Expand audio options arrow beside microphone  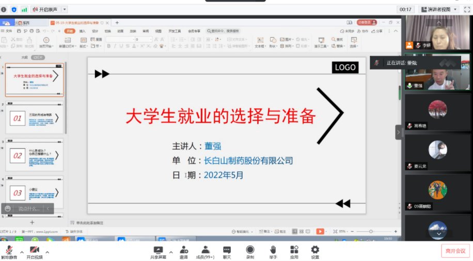[22, 252]
